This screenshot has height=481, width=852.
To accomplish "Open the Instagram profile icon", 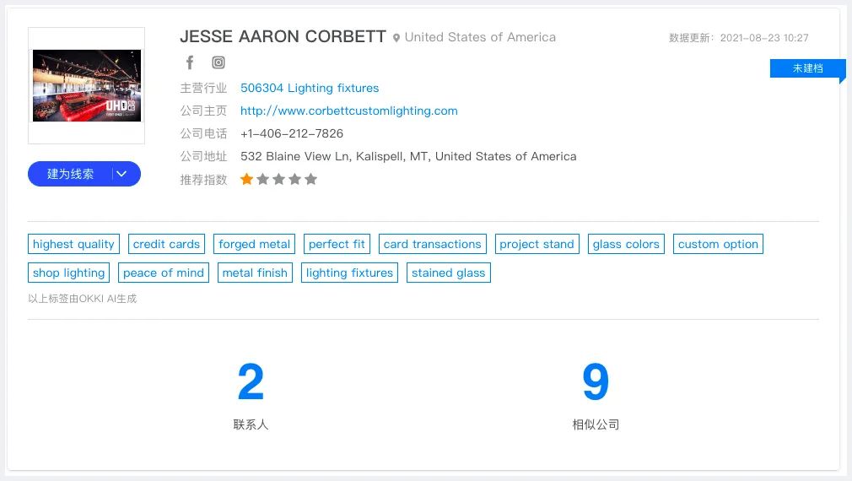I will 218,62.
